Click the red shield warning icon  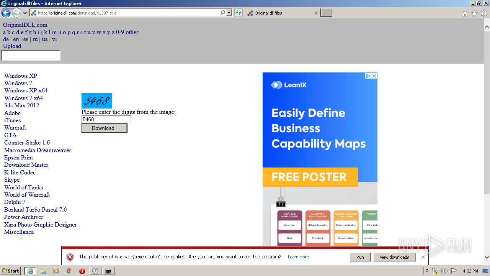(70, 257)
